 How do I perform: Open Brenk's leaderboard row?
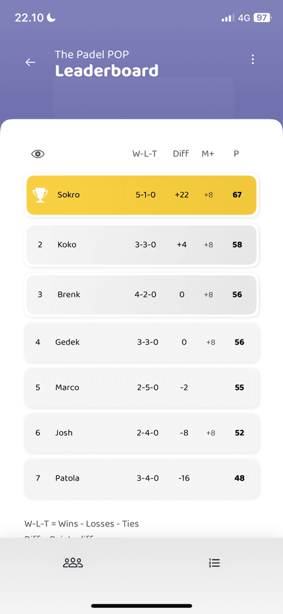141,294
